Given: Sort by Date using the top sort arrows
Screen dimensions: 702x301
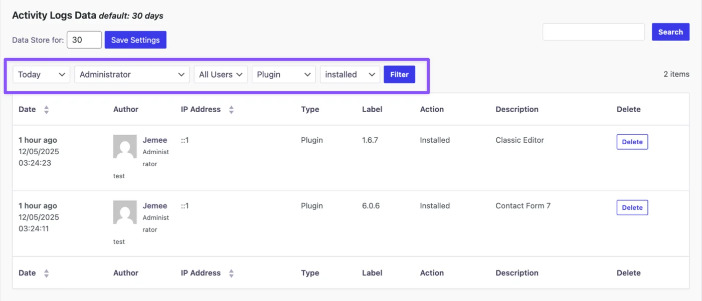Looking at the screenshot, I should (x=46, y=109).
